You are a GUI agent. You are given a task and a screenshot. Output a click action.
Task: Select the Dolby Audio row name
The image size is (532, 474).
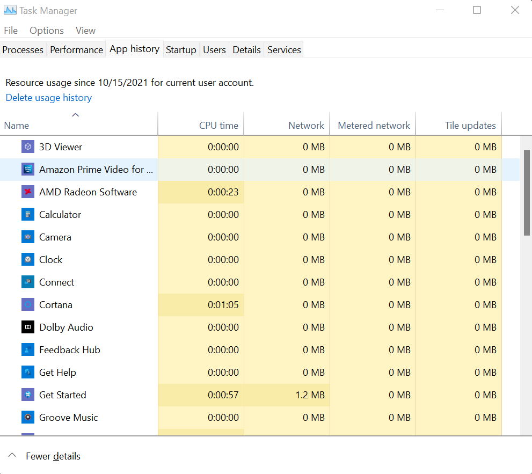(66, 327)
